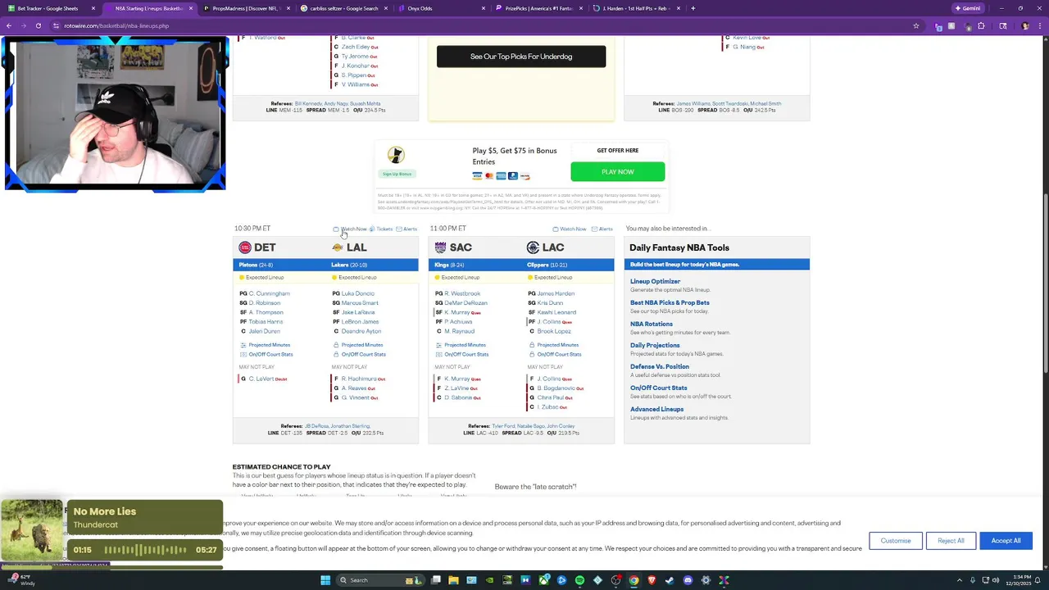Screen dimensions: 1049x590
Task: Open Tickets for the DET-LAL game
Action: tap(381, 229)
